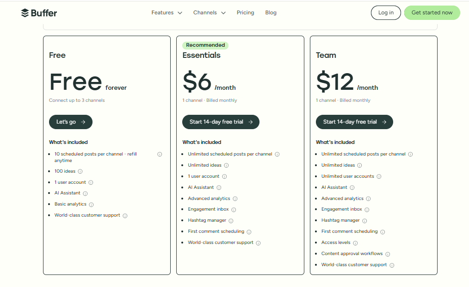Viewport: 469px width, 287px height.
Task: Start 14-day free trial for Team plan
Action: tap(354, 122)
